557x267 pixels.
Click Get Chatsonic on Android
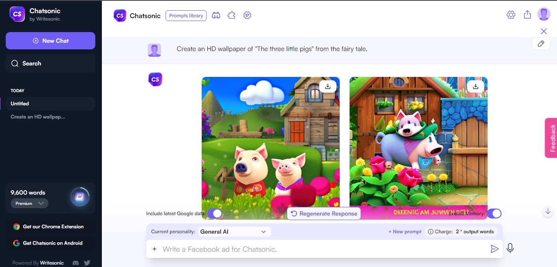coord(51,243)
